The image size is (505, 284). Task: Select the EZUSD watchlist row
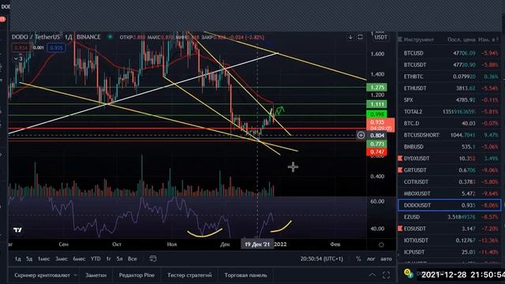(450, 217)
